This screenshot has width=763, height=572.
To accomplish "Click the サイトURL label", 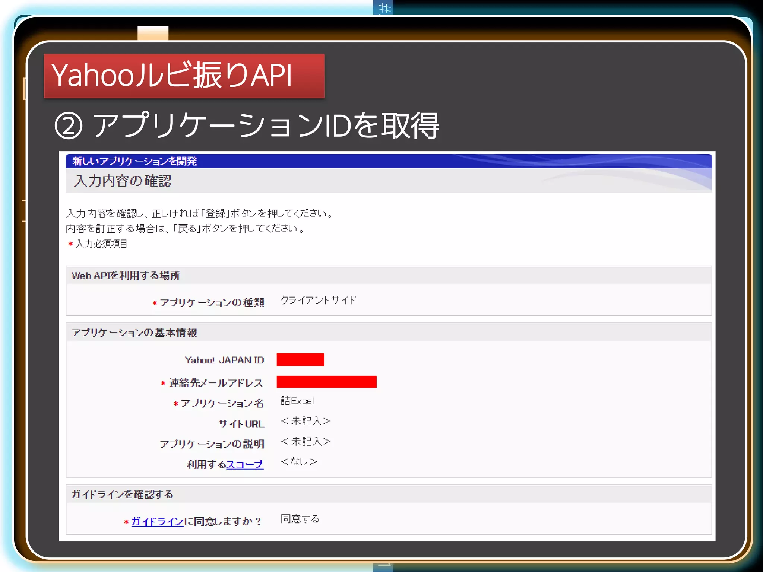I will [241, 424].
